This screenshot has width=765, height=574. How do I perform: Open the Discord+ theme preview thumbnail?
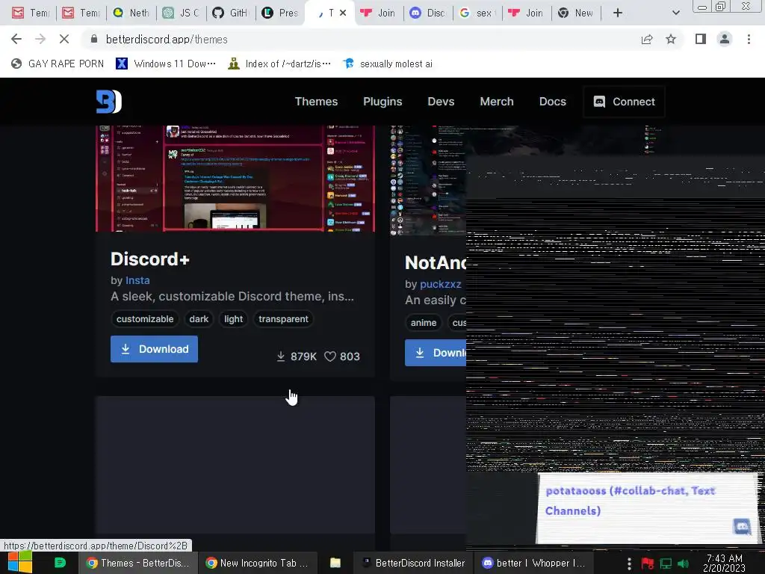click(x=235, y=178)
